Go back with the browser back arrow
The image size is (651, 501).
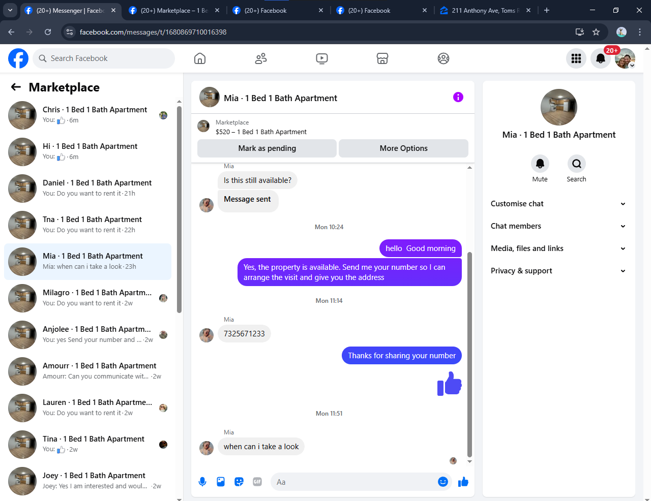pos(11,32)
